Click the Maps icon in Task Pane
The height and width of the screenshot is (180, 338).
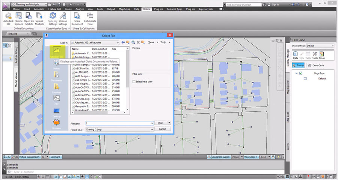click(322, 55)
